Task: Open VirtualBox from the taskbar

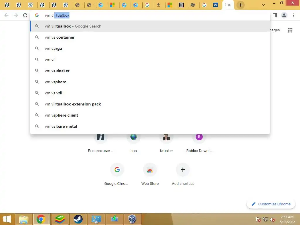Action: point(132,219)
